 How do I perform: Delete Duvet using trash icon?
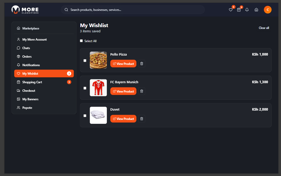coord(142,119)
